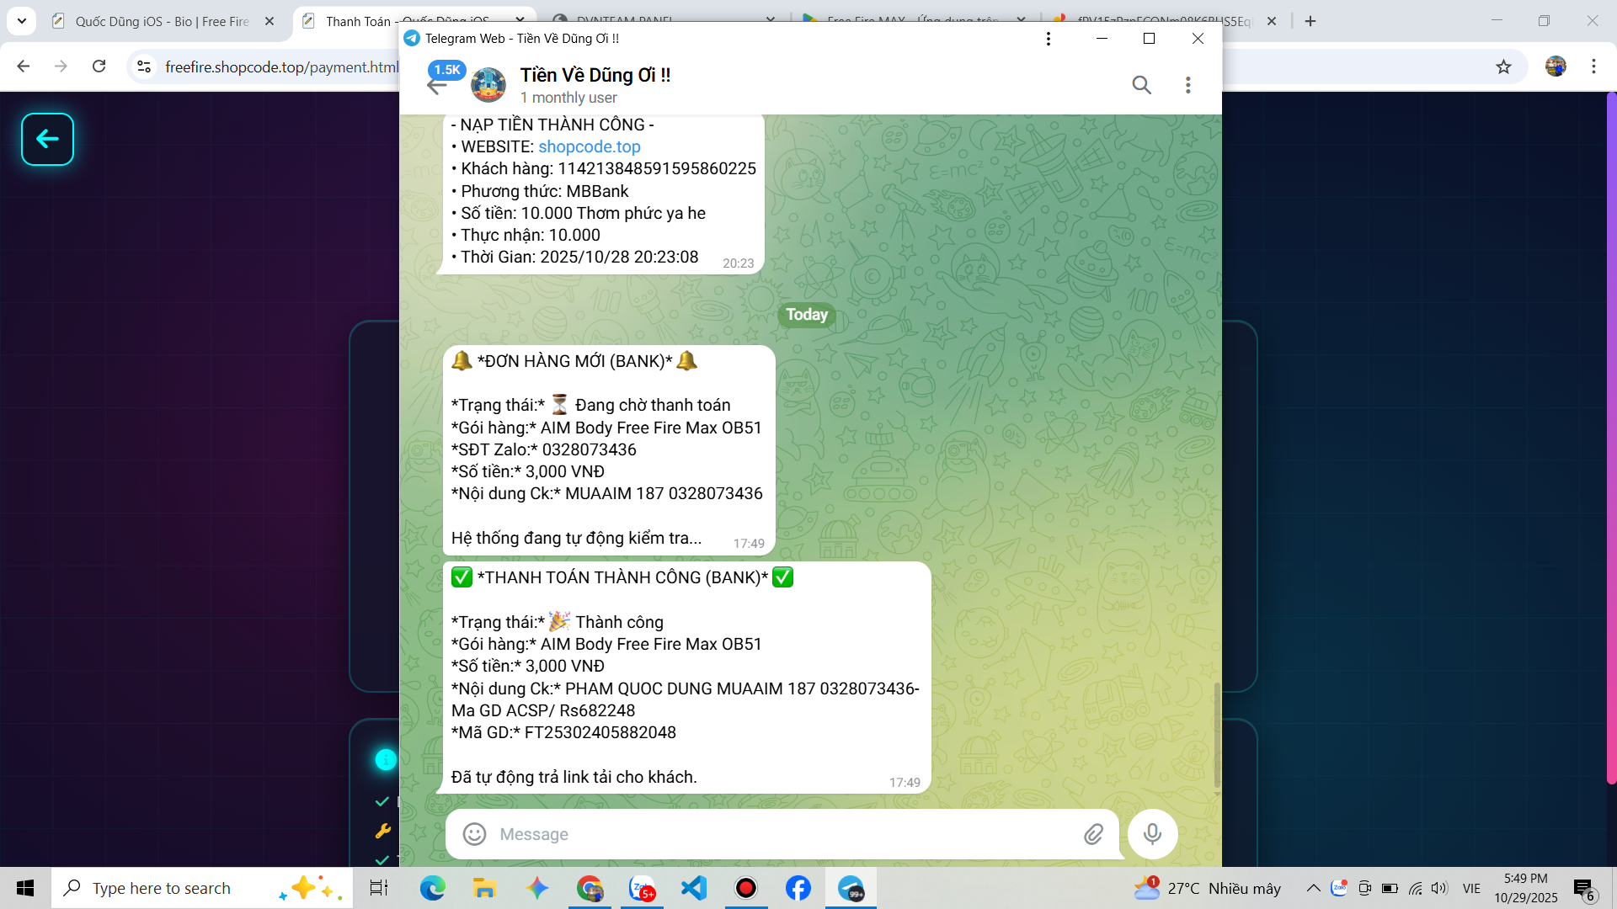Open the shopcode.top link in message
Viewport: 1617px width, 909px height.
(x=590, y=146)
